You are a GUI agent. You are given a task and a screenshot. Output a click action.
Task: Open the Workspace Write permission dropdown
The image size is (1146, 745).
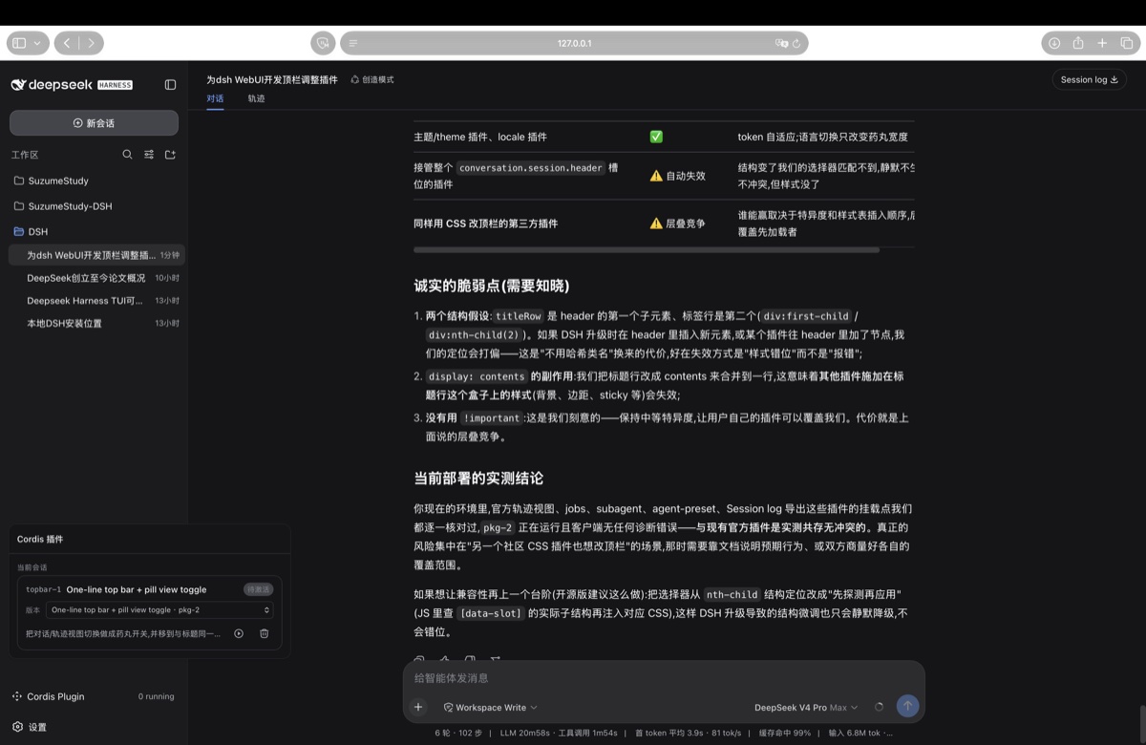point(491,708)
